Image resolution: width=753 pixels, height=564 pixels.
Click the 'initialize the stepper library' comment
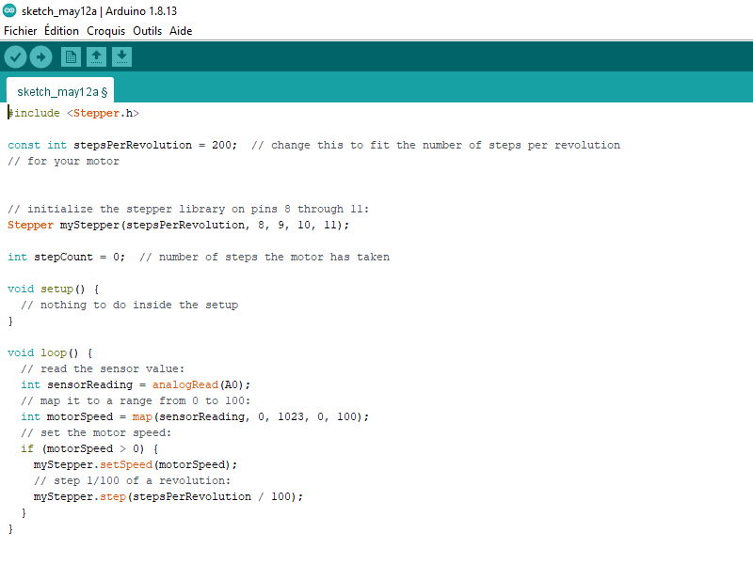click(x=188, y=209)
